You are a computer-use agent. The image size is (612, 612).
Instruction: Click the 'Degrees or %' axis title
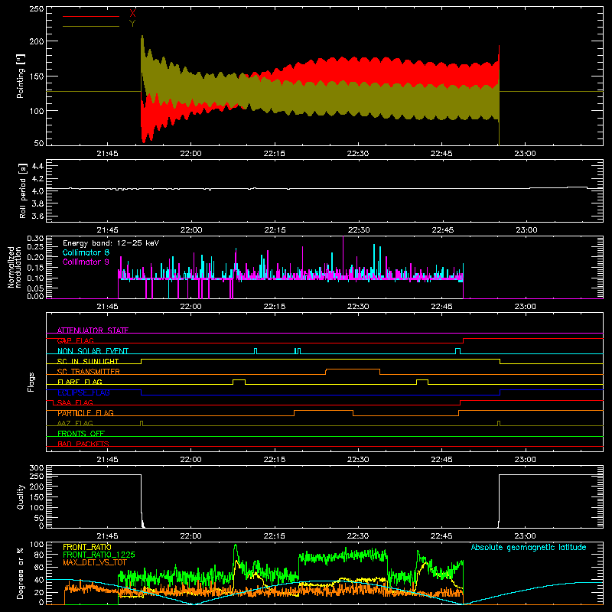coord(21,573)
